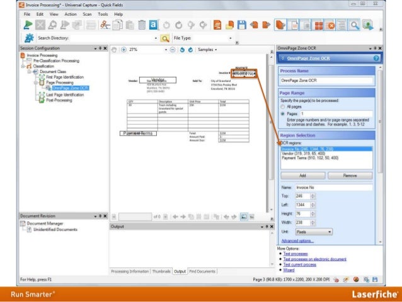Toggle the orange red-X circle pane icon
402x302 pixels.
coord(331,25)
